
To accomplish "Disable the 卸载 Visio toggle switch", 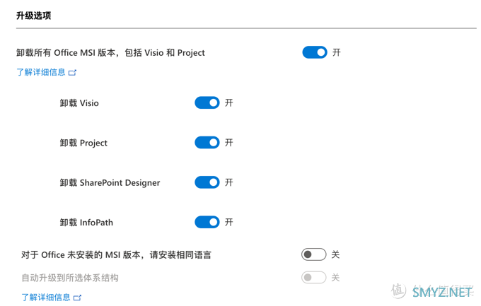I will 207,103.
